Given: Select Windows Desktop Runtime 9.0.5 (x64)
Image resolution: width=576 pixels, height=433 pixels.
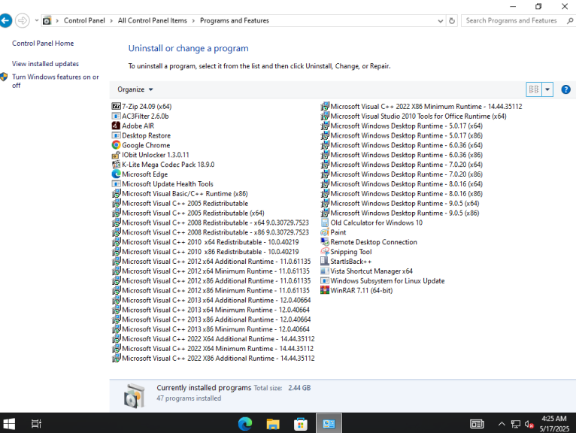Looking at the screenshot, I should 400,203.
